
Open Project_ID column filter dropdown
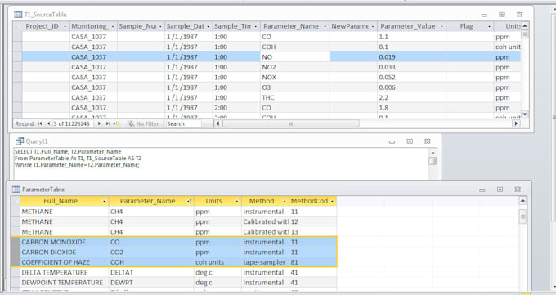[65, 27]
